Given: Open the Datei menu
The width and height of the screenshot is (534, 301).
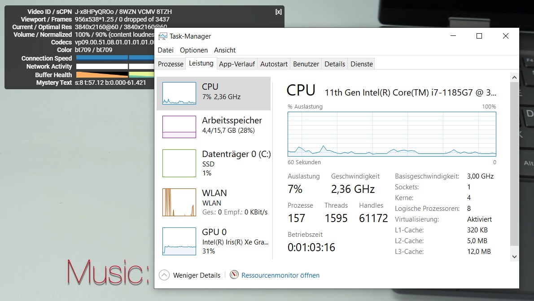Looking at the screenshot, I should (x=166, y=50).
